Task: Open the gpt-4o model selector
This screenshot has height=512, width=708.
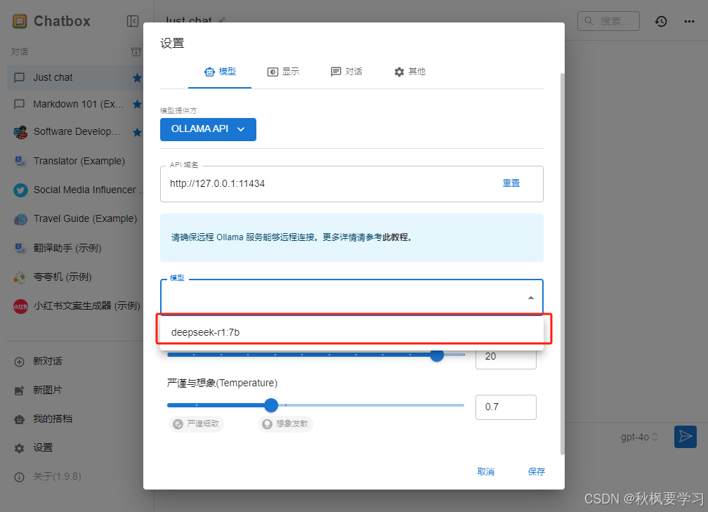Action: (639, 437)
